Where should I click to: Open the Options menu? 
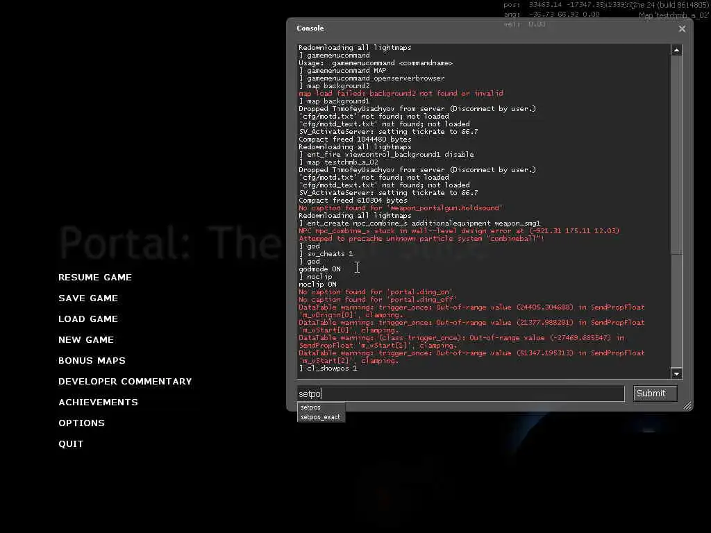(81, 423)
